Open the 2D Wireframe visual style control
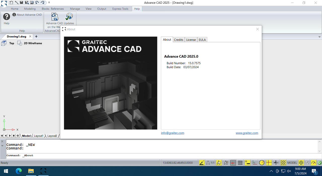 (x=30, y=43)
